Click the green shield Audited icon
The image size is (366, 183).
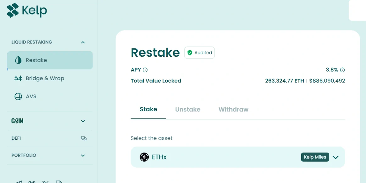[x=190, y=53]
